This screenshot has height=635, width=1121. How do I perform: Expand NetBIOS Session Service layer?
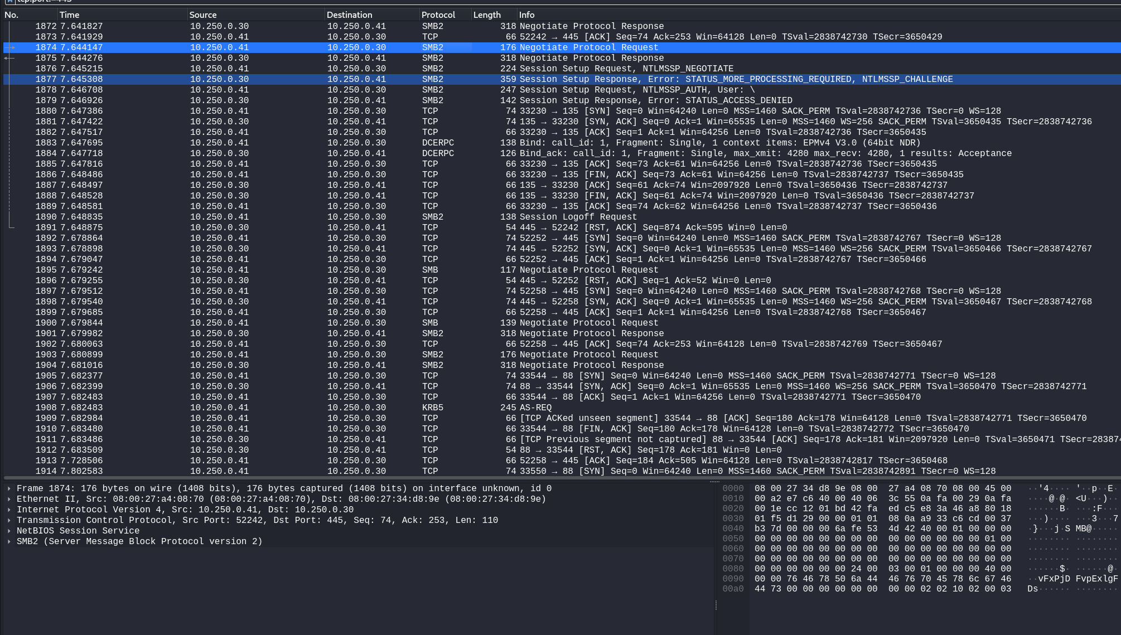[9, 531]
